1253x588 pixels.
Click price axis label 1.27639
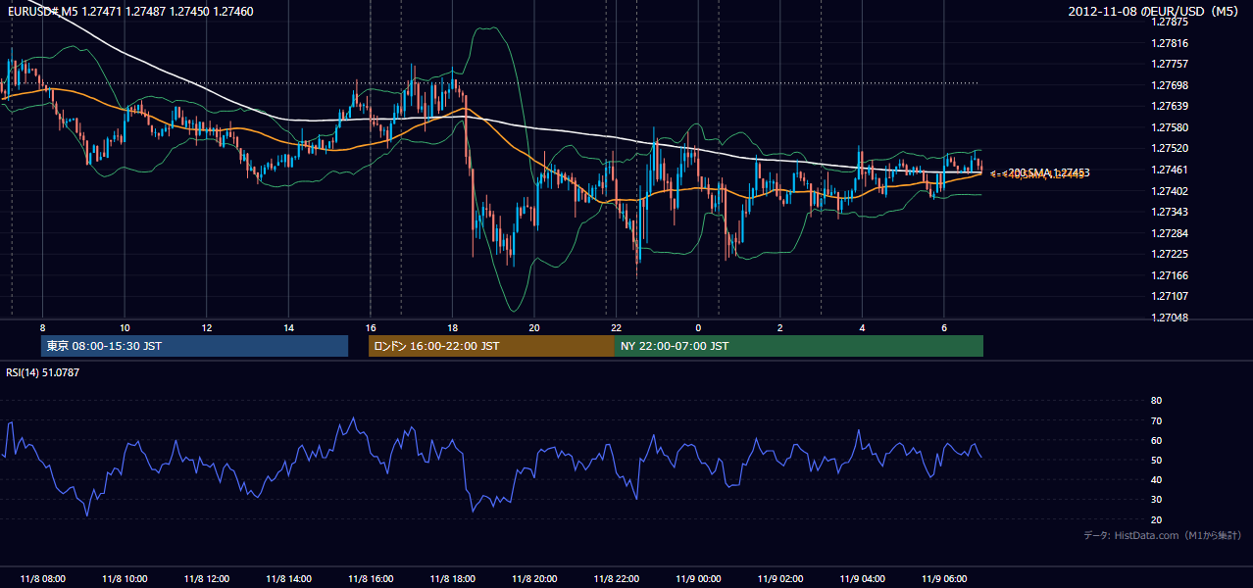pyautogui.click(x=1169, y=106)
